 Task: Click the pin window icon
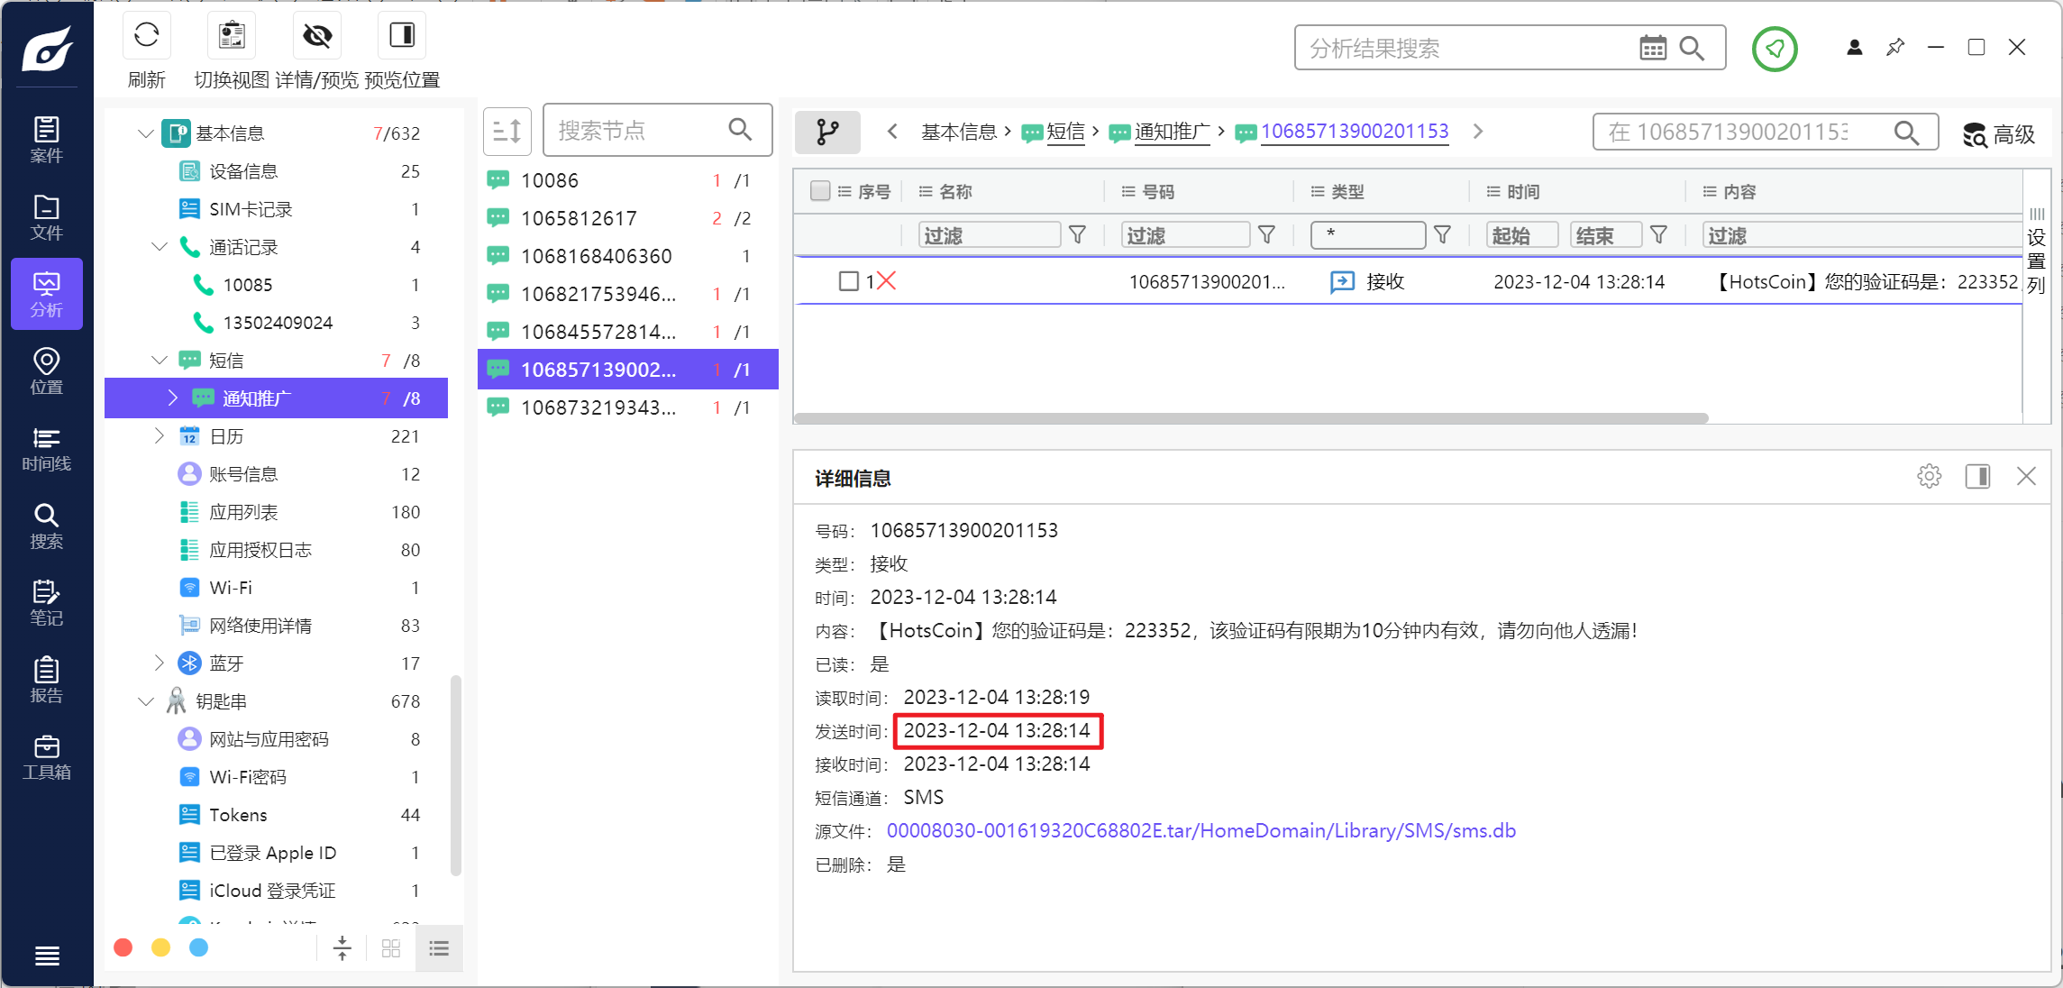pyautogui.click(x=1895, y=47)
